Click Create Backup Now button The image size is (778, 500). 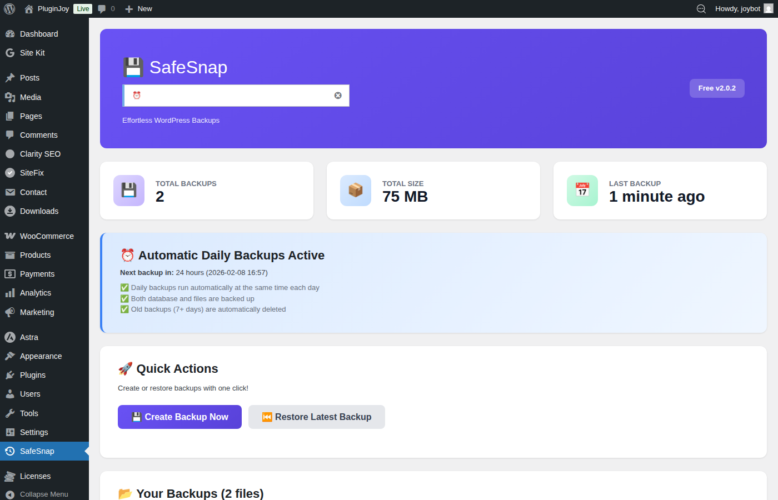click(179, 417)
